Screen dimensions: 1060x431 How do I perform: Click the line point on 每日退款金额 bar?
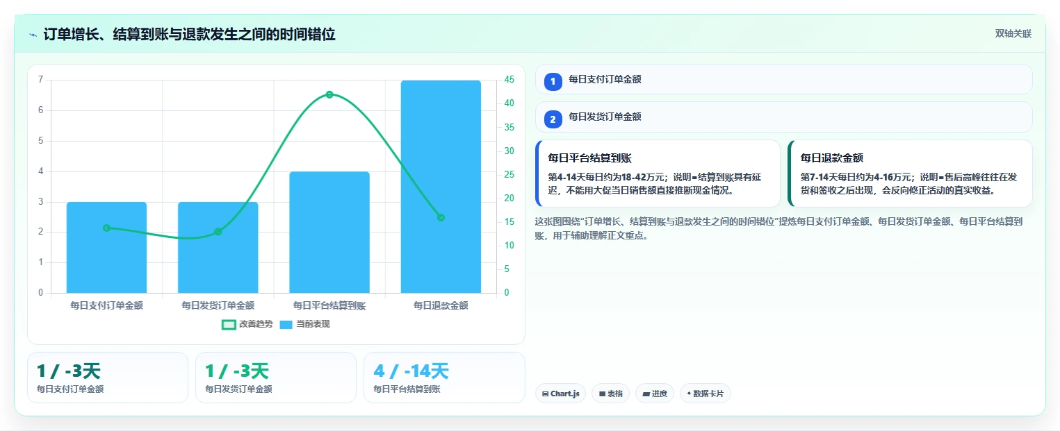441,217
